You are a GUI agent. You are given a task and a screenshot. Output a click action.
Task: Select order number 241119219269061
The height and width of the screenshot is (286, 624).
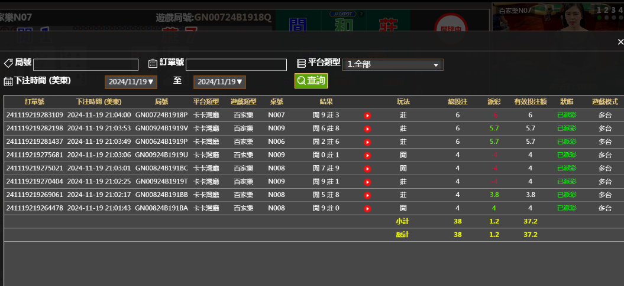(x=35, y=195)
